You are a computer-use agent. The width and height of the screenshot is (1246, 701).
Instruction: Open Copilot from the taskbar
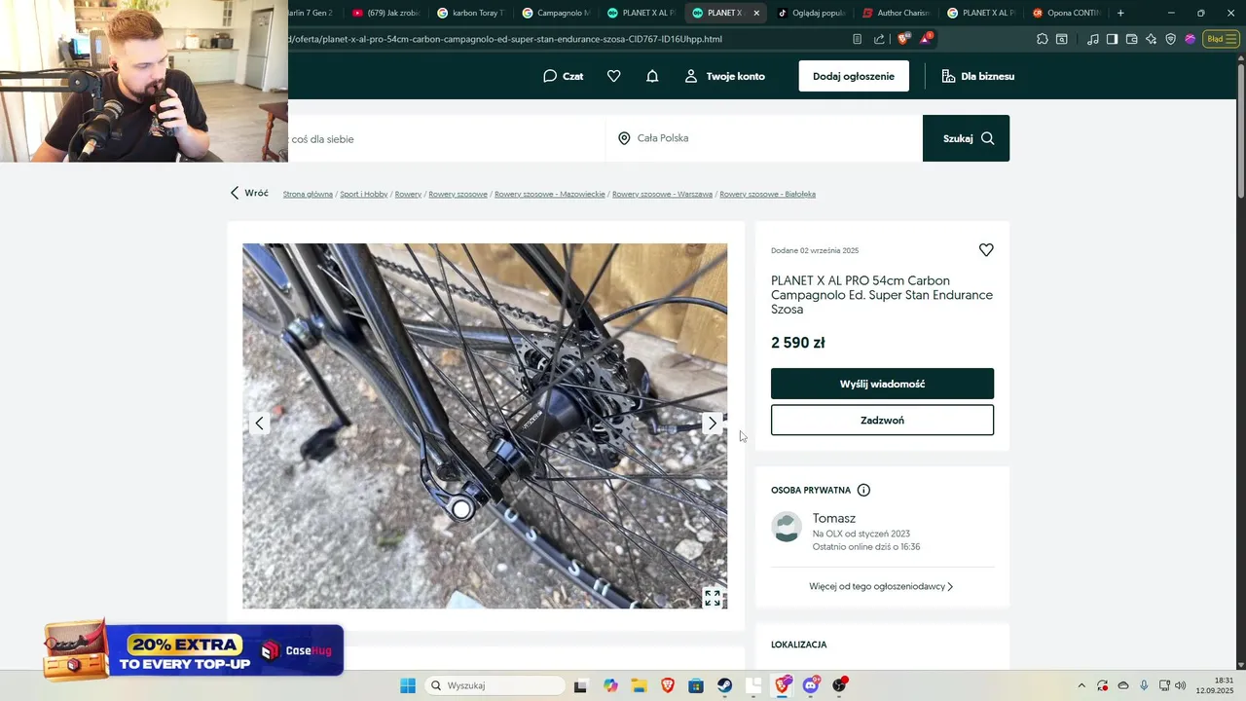coord(610,685)
